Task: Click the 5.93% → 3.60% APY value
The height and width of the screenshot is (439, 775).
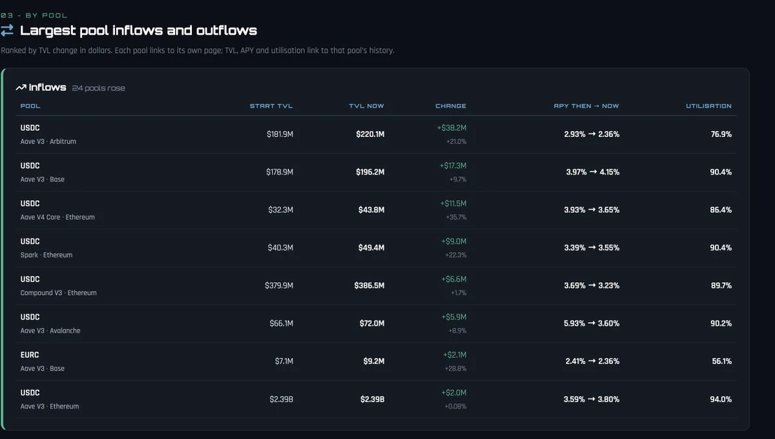Action: [x=592, y=323]
